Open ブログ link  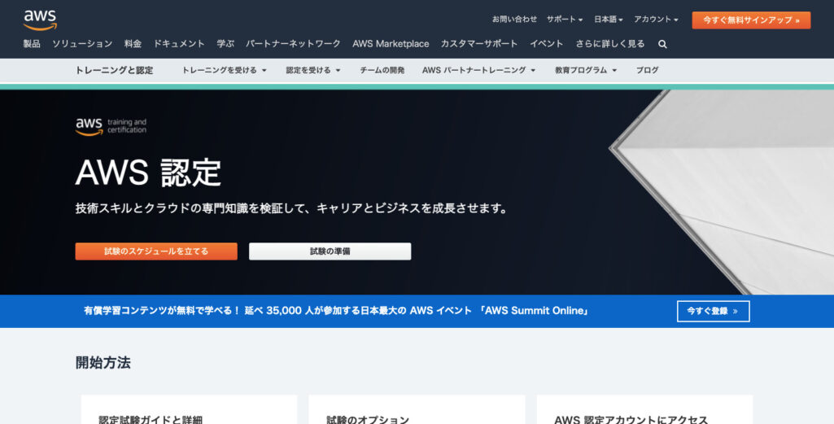click(648, 70)
